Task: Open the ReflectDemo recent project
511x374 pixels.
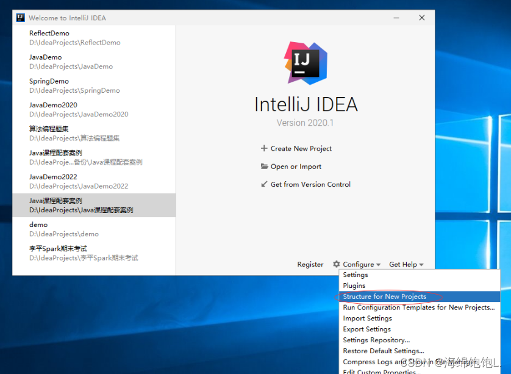Action: [x=94, y=38]
